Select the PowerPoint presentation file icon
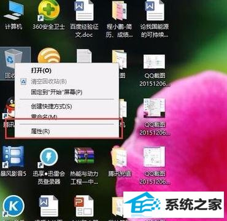The height and width of the screenshot is (221, 227). point(84,206)
